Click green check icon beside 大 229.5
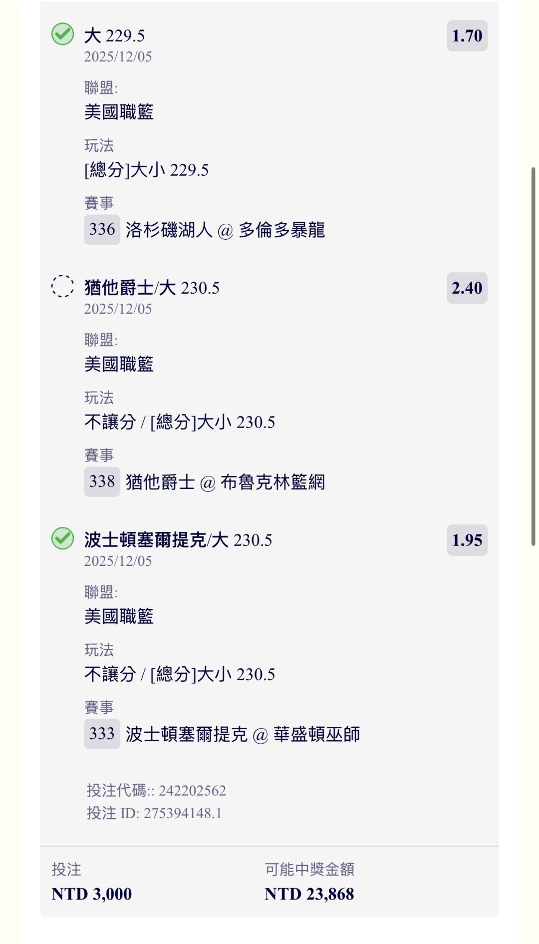Viewport: 539px width, 944px height. [63, 34]
